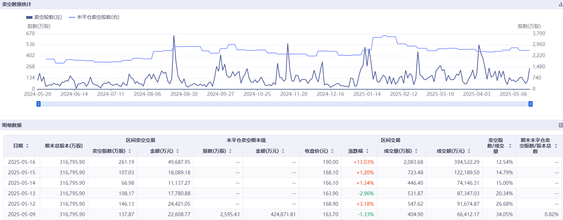Click the 期末总股本(万股) column header
This screenshot has width=563, height=220.
[x=64, y=146]
